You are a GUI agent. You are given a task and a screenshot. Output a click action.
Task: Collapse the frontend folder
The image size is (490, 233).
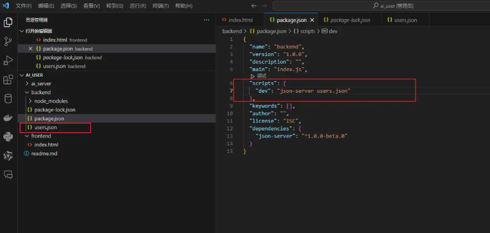pyautogui.click(x=41, y=136)
